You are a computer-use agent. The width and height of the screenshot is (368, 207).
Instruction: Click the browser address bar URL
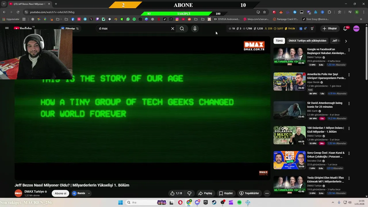[x=52, y=12]
